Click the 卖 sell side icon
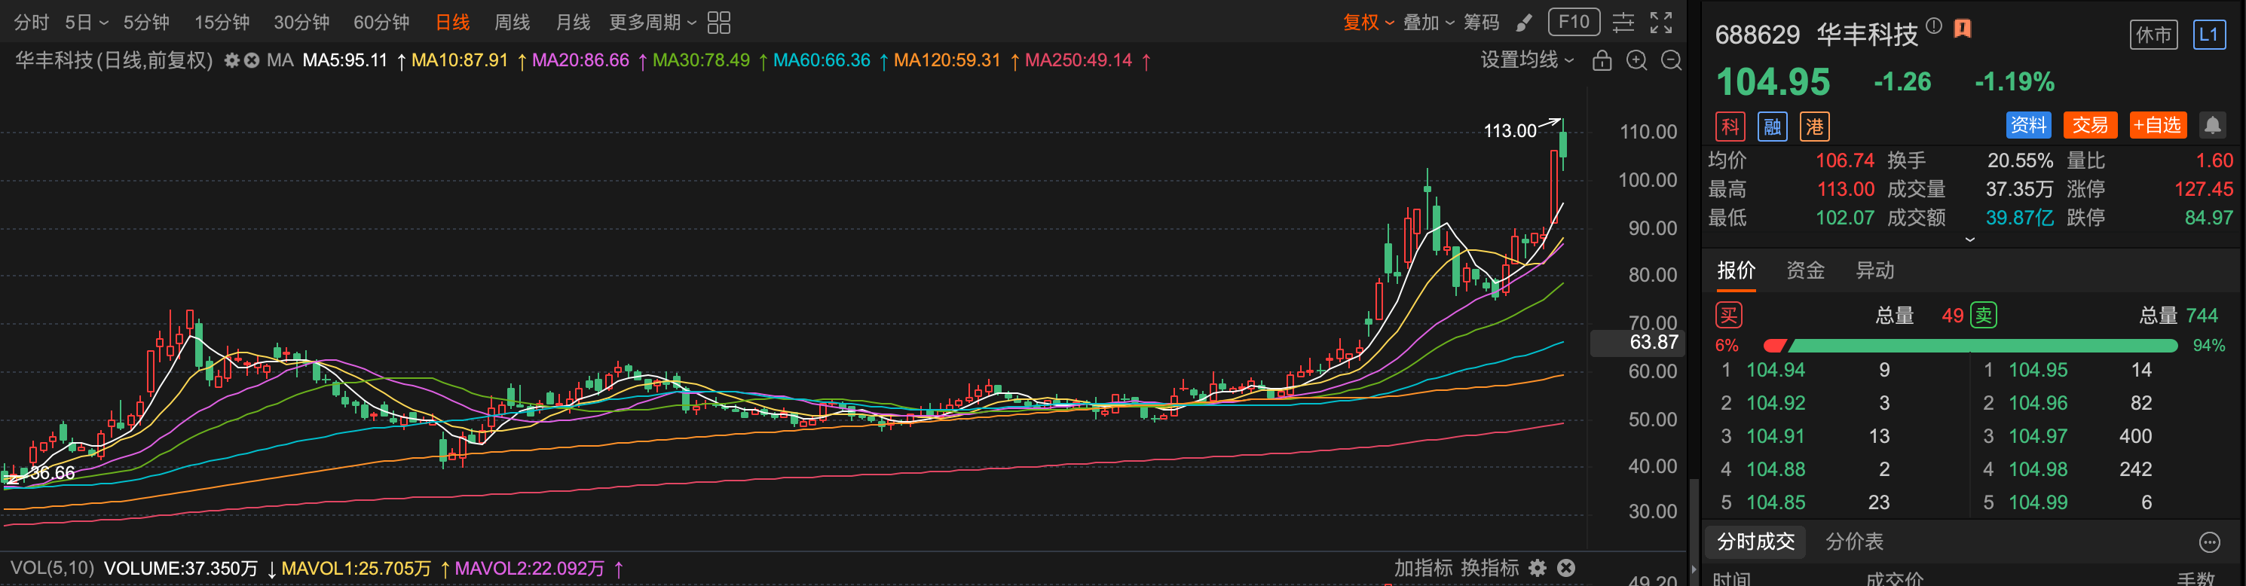The image size is (2246, 586). (1984, 315)
